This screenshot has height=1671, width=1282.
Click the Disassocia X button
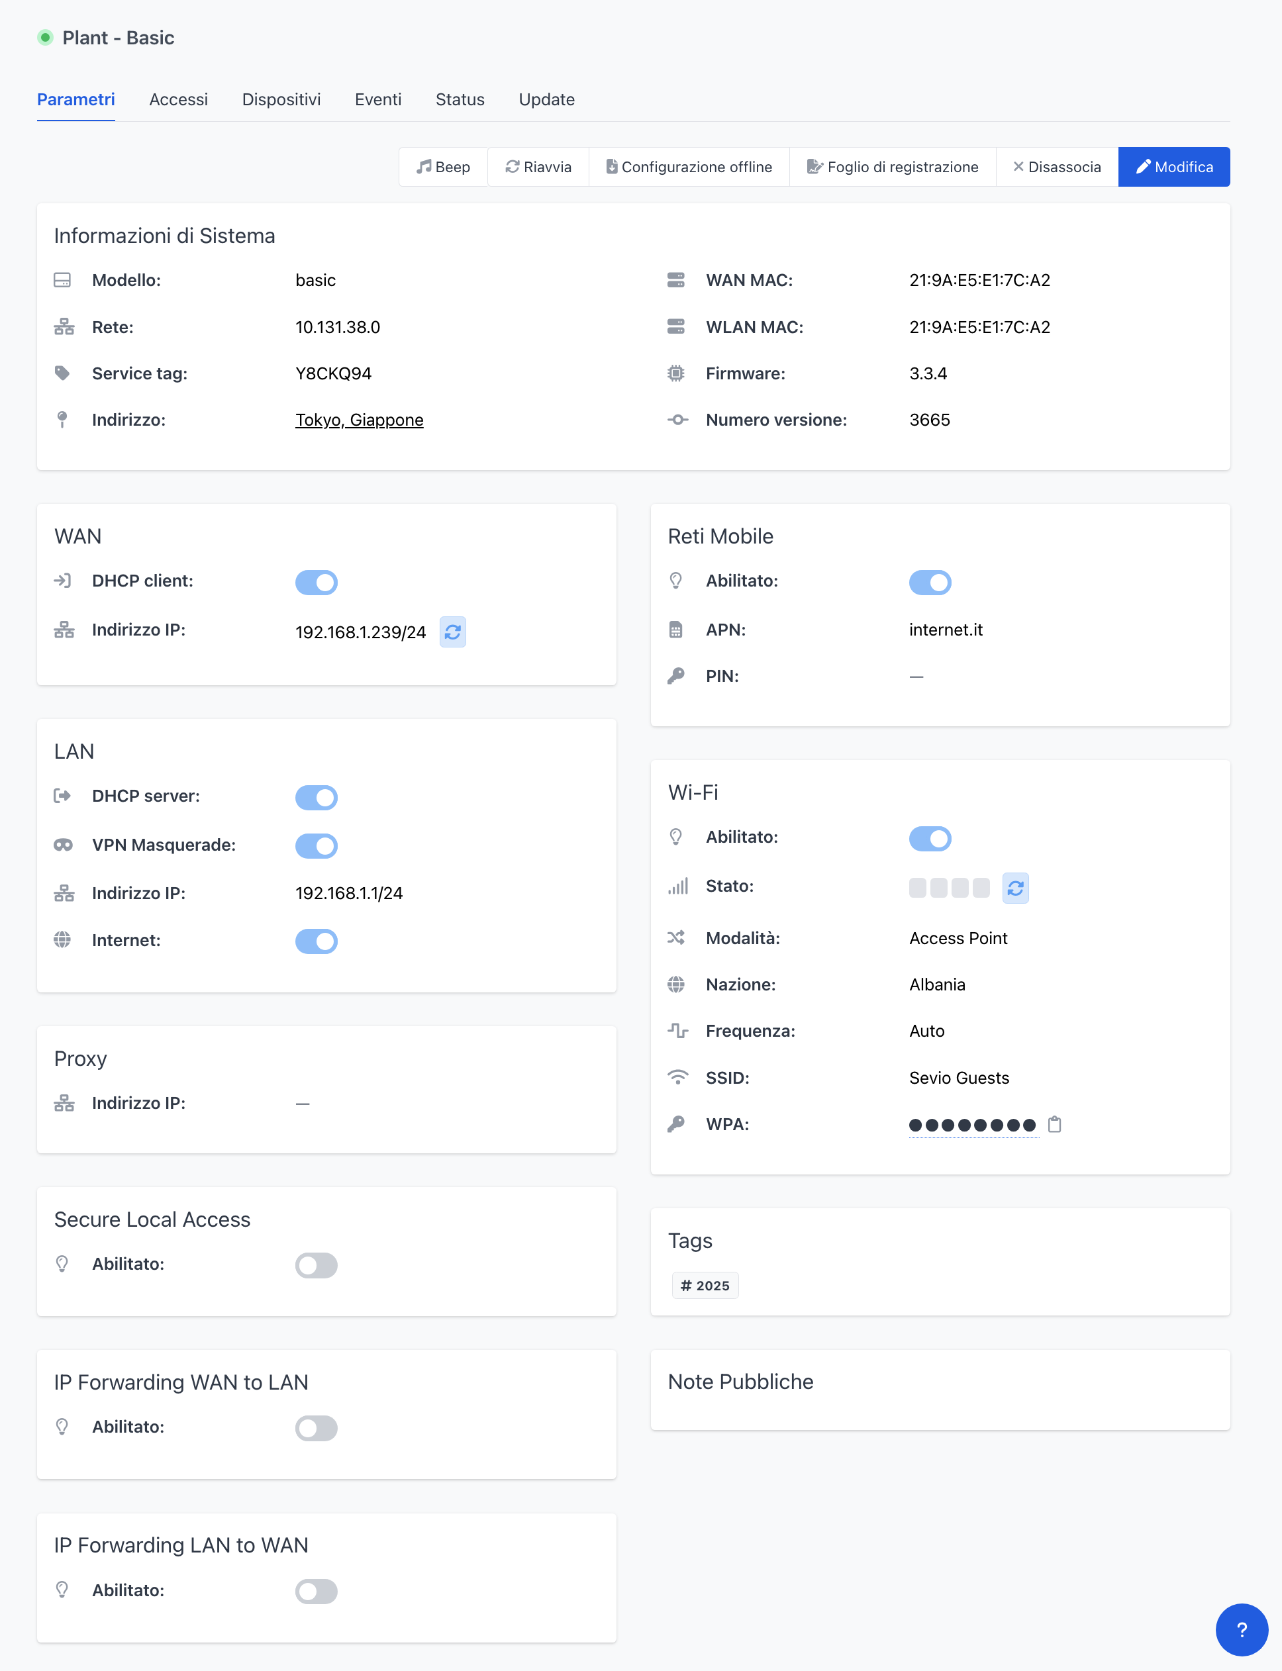[1057, 167]
